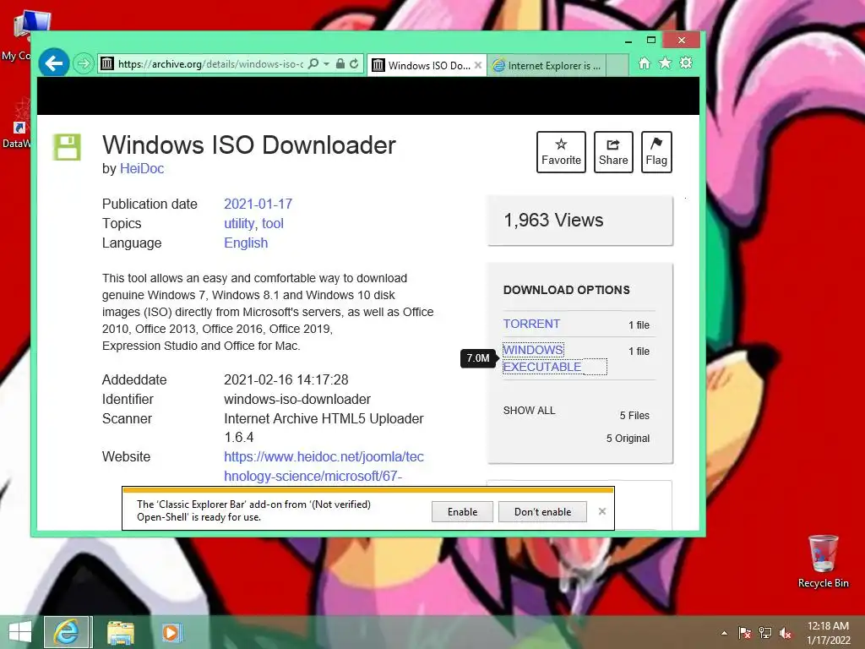Screen dimensions: 865x649
Task: Open a new tab with the blank tab button
Action: coord(617,66)
